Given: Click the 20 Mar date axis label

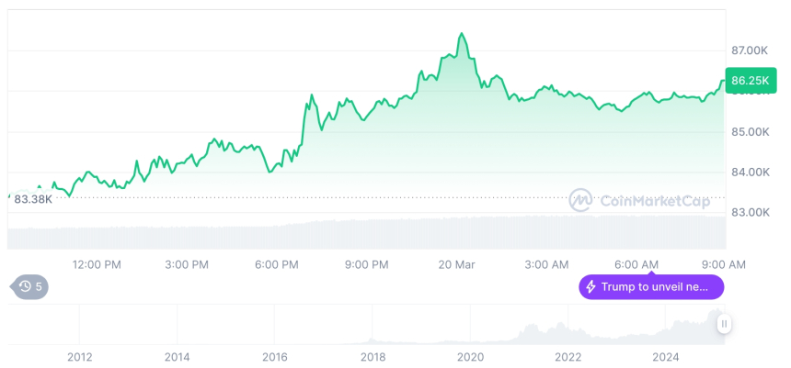Looking at the screenshot, I should [x=456, y=264].
